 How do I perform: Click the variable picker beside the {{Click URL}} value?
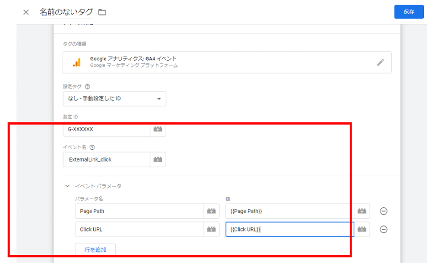click(x=362, y=229)
